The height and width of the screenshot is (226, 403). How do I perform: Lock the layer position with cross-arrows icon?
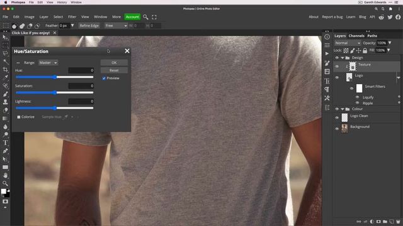(358, 50)
